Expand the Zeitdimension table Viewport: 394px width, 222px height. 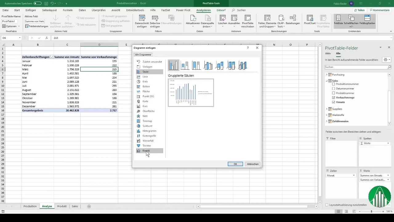click(x=327, y=121)
